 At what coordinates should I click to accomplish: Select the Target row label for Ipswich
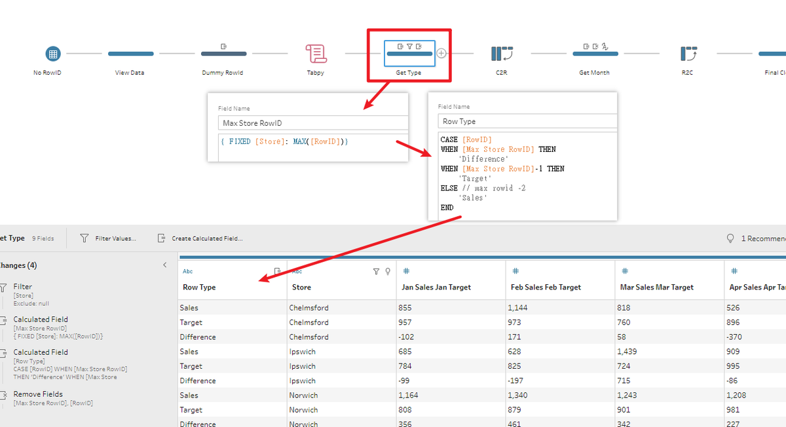tap(191, 366)
